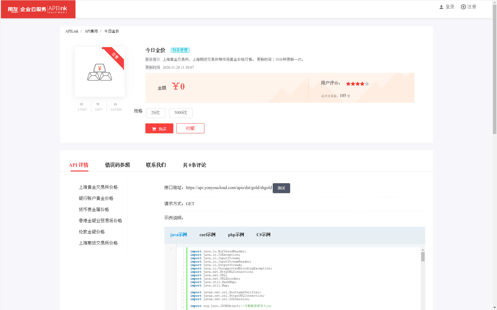Click the API endpoint URL text

click(x=229, y=188)
